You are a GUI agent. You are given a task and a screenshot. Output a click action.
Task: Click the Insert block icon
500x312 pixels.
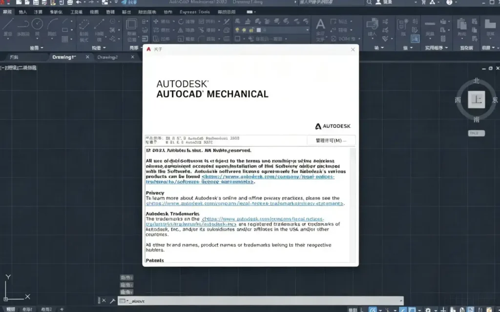(x=372, y=24)
